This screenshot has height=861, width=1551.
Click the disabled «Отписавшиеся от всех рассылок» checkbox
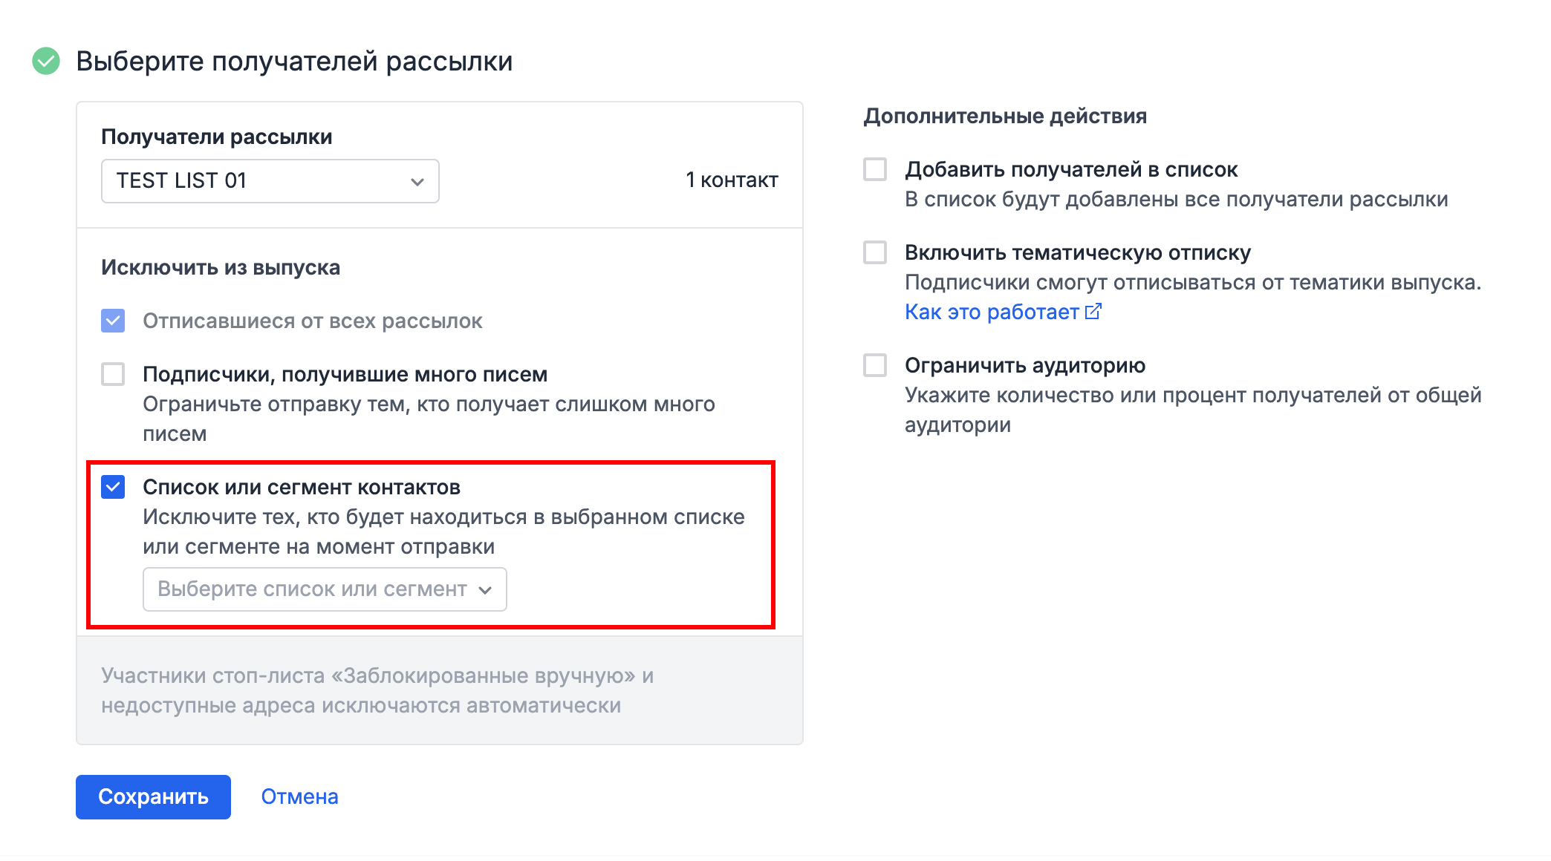point(112,321)
